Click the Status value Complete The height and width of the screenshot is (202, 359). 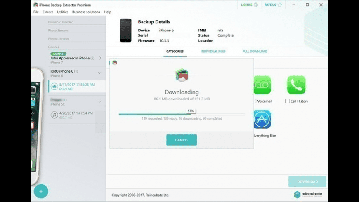click(226, 35)
